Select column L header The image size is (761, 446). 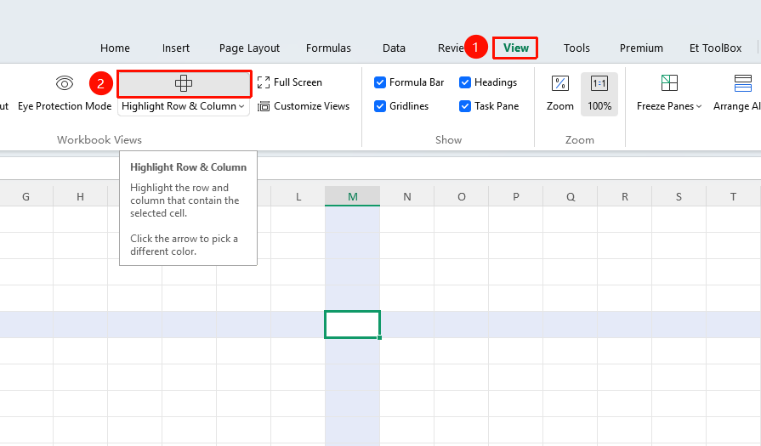298,196
